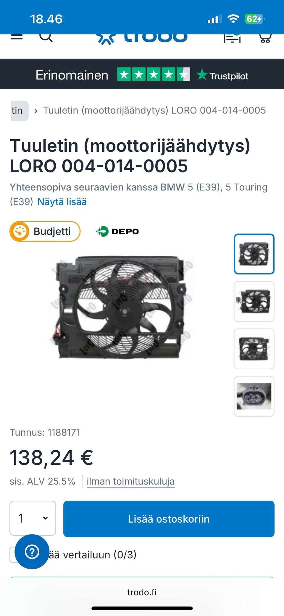Go back via the truncated breadcrumb chip
The image size is (284, 616).
20,111
